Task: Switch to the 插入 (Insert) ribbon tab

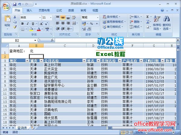Action: click(x=29, y=11)
